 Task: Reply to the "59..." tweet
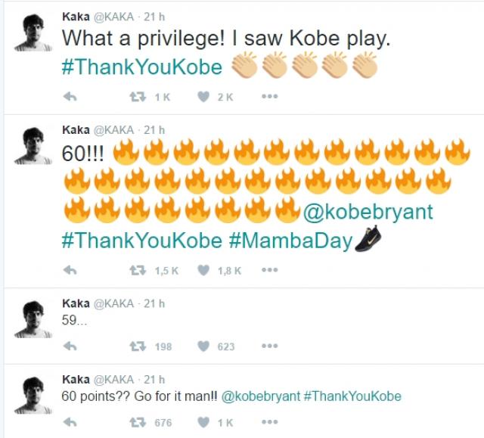pos(70,346)
